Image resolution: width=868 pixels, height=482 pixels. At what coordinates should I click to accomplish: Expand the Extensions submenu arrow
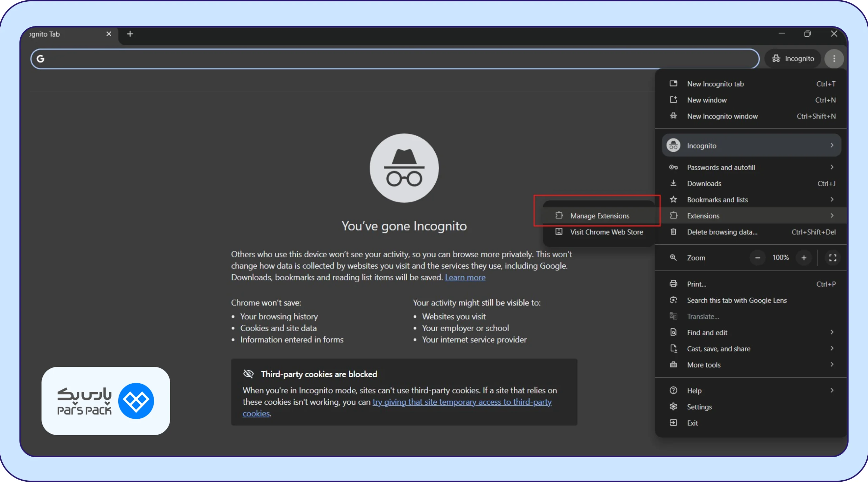click(x=832, y=216)
